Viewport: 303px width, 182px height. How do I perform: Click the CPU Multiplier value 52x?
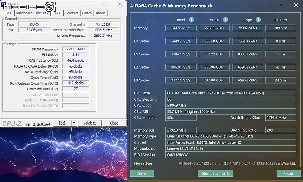tap(181, 118)
